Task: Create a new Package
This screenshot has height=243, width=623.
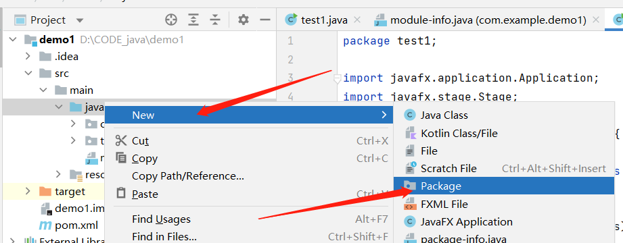Action: tap(504, 186)
